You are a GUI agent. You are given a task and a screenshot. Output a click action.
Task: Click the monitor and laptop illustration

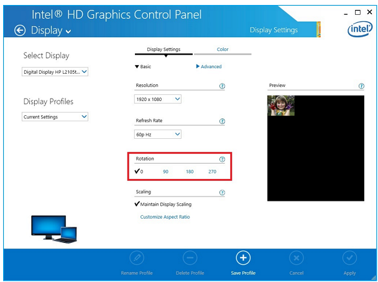click(54, 229)
